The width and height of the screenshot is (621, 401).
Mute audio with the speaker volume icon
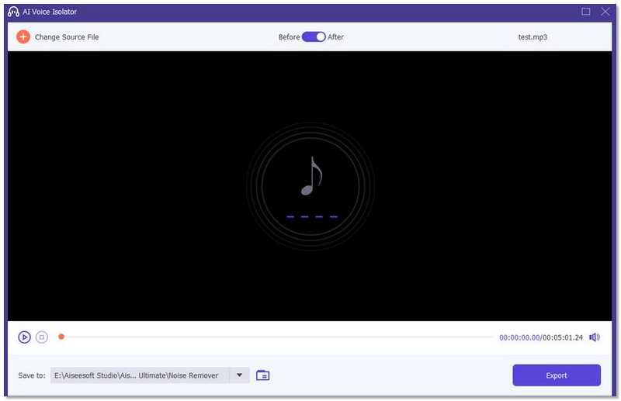click(595, 337)
